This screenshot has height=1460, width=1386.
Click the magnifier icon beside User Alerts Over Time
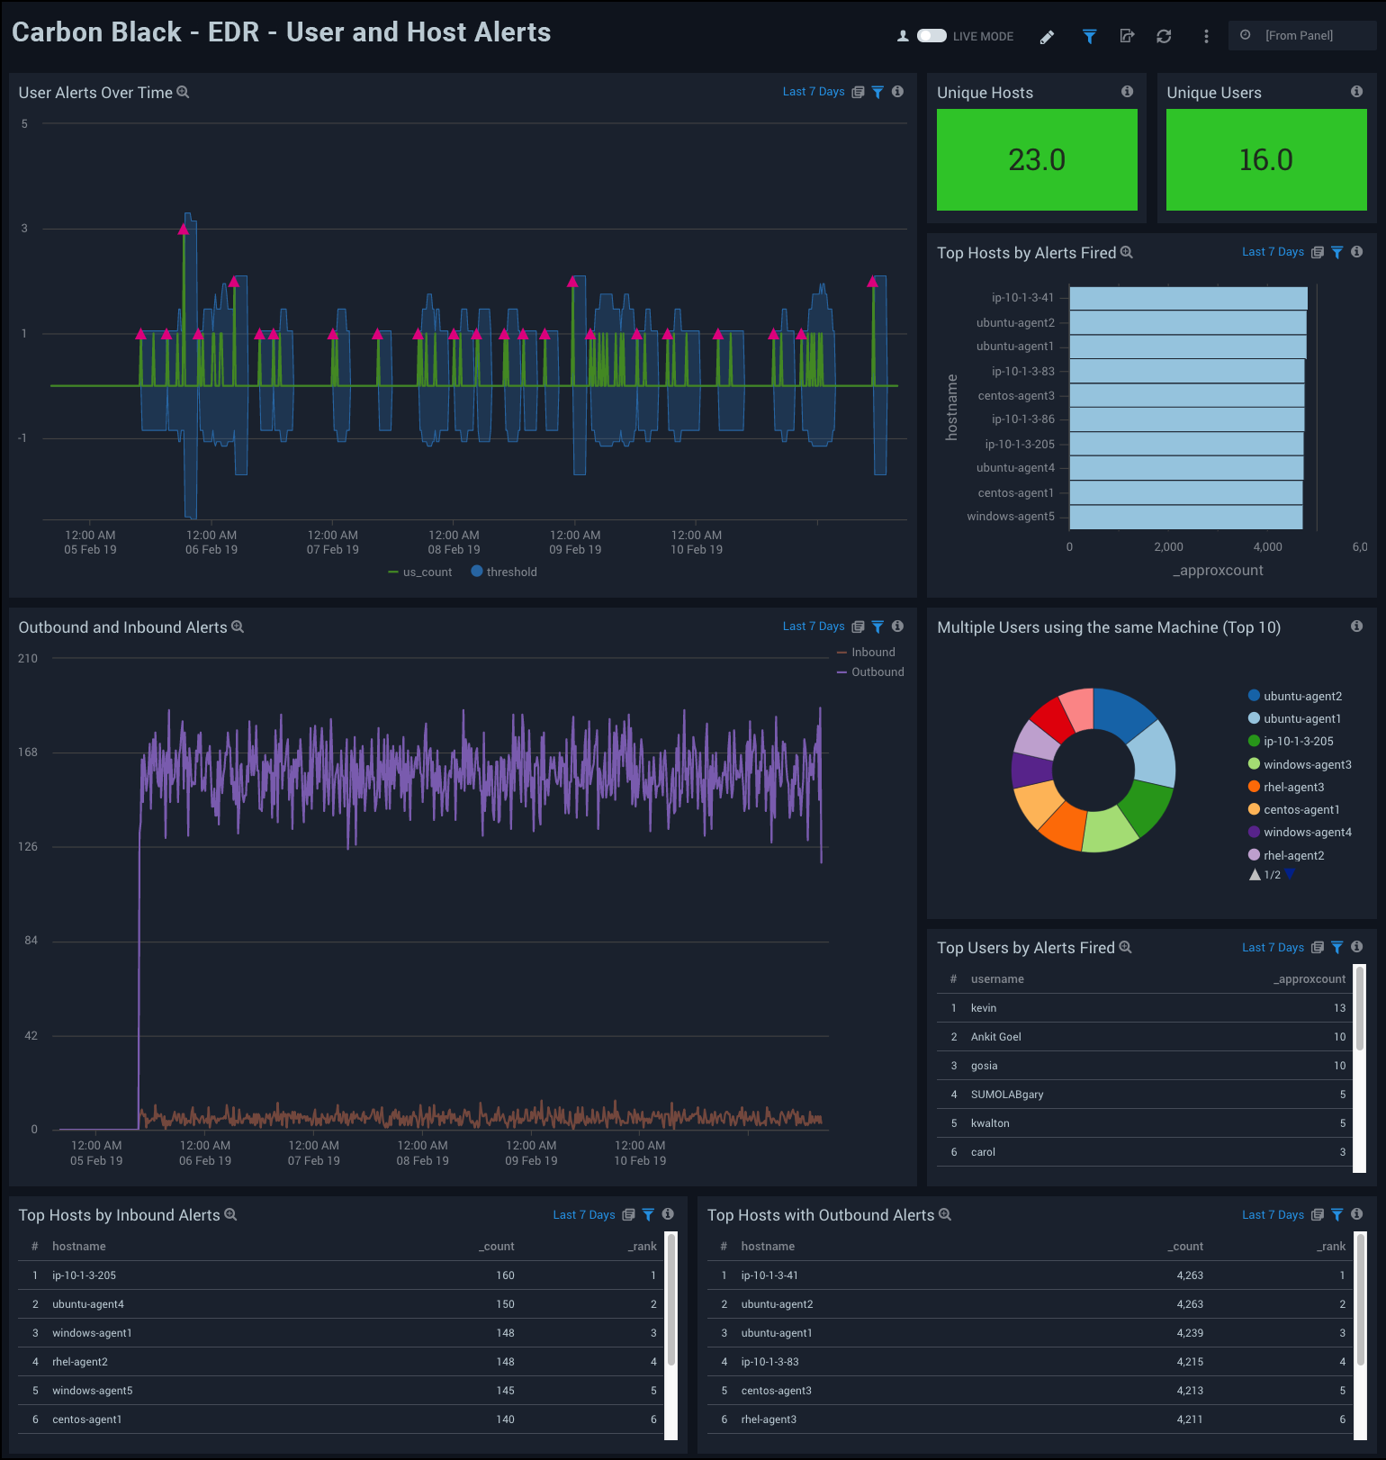184,93
